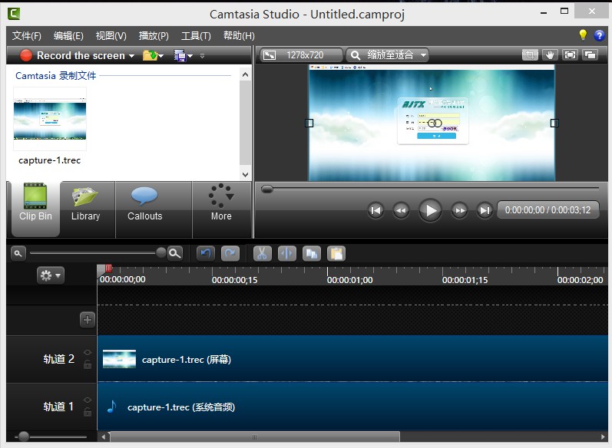Click the blue help question mark icon
The height and width of the screenshot is (448, 612).
point(599,35)
